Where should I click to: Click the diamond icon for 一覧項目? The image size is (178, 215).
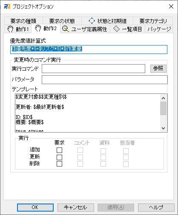(116, 29)
